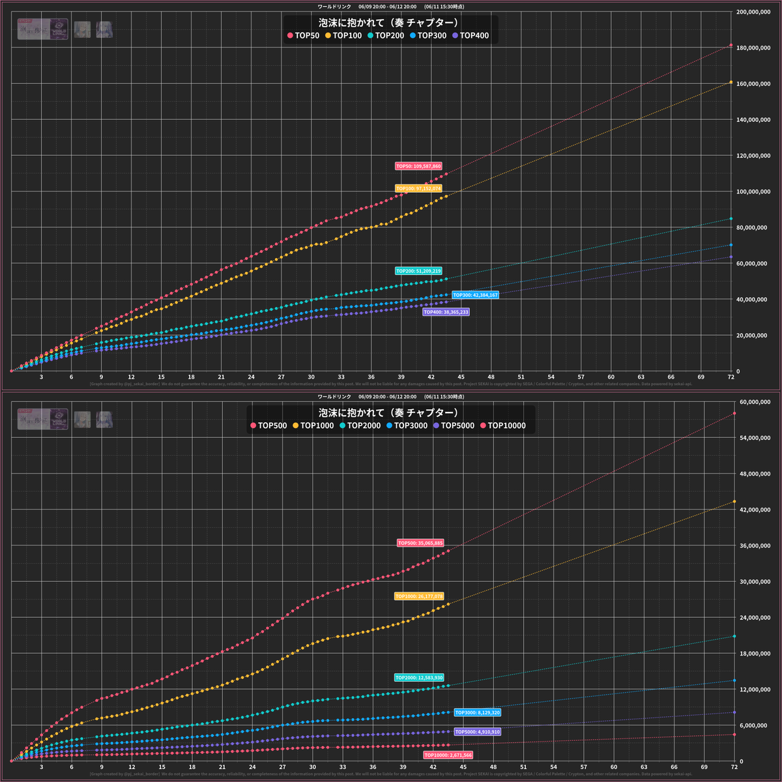Click the bottom chart header 'ワールドリンク' text
The image size is (782, 782).
(x=334, y=396)
